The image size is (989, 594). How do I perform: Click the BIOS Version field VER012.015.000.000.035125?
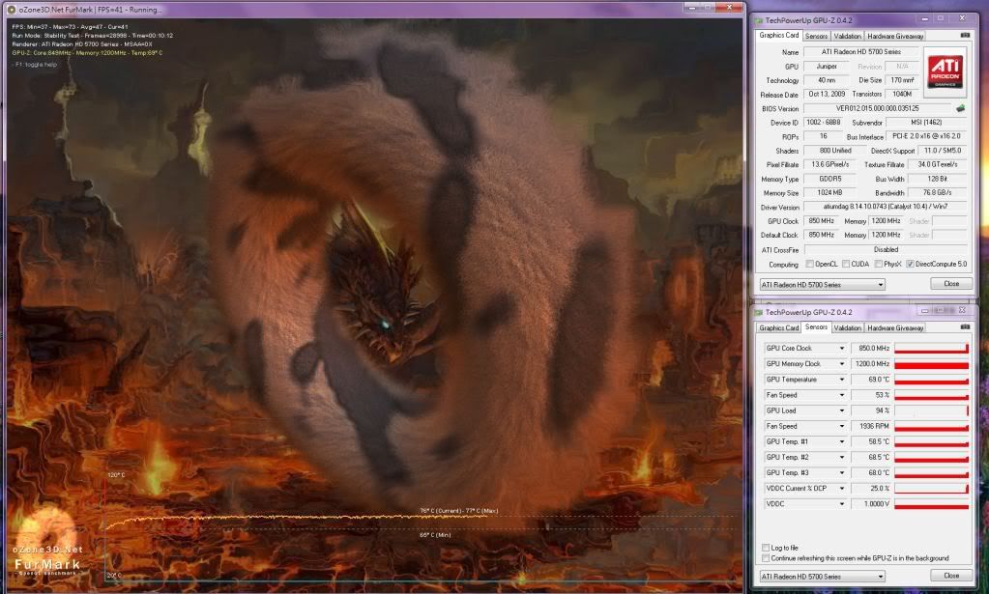click(x=878, y=108)
